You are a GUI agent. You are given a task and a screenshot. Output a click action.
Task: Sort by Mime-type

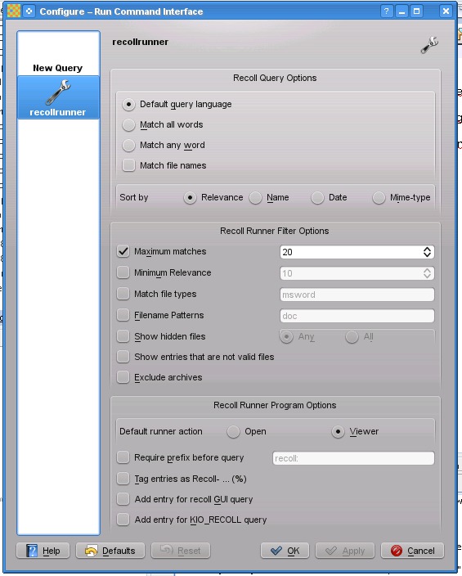(x=379, y=198)
